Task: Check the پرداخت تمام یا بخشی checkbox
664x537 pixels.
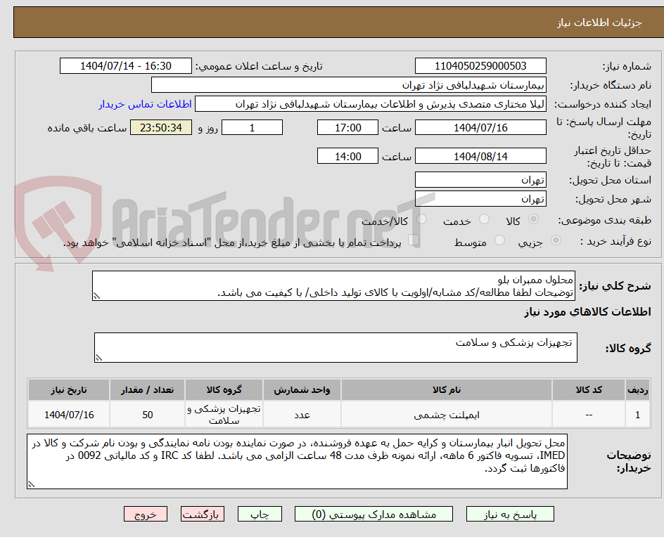Action: click(415, 240)
